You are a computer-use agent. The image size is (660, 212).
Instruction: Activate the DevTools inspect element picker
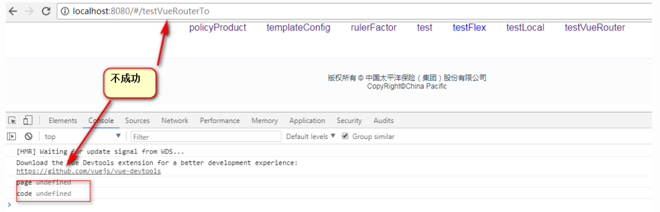click(x=12, y=121)
